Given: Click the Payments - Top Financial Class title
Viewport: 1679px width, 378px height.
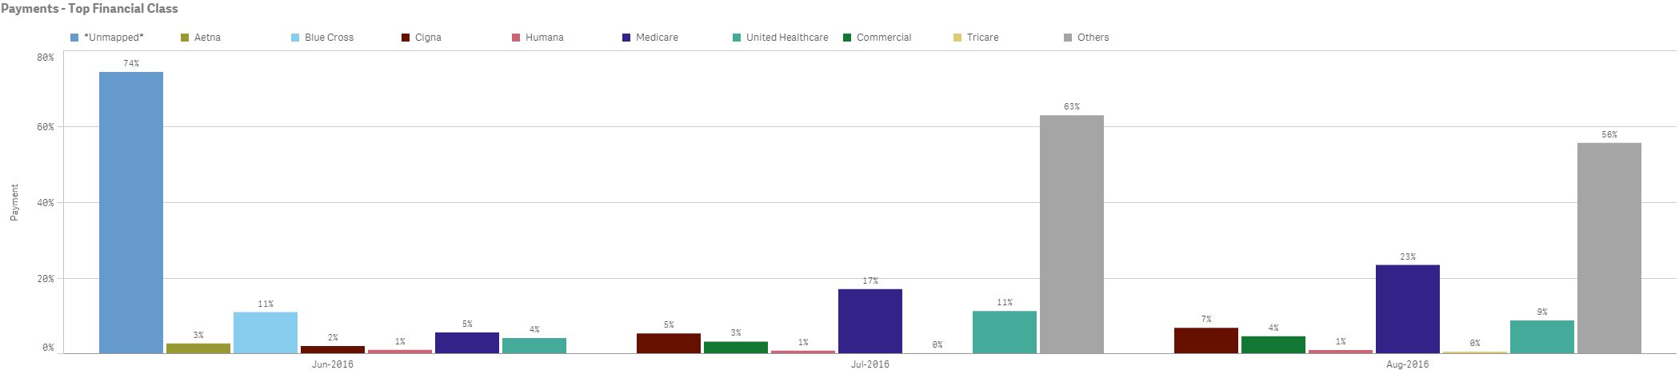Looking at the screenshot, I should pyautogui.click(x=90, y=9).
